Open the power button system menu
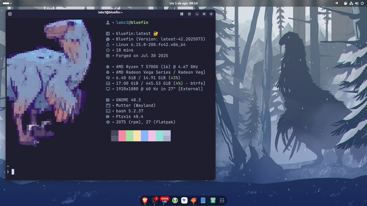The width and height of the screenshot is (367, 206). coord(362,3)
